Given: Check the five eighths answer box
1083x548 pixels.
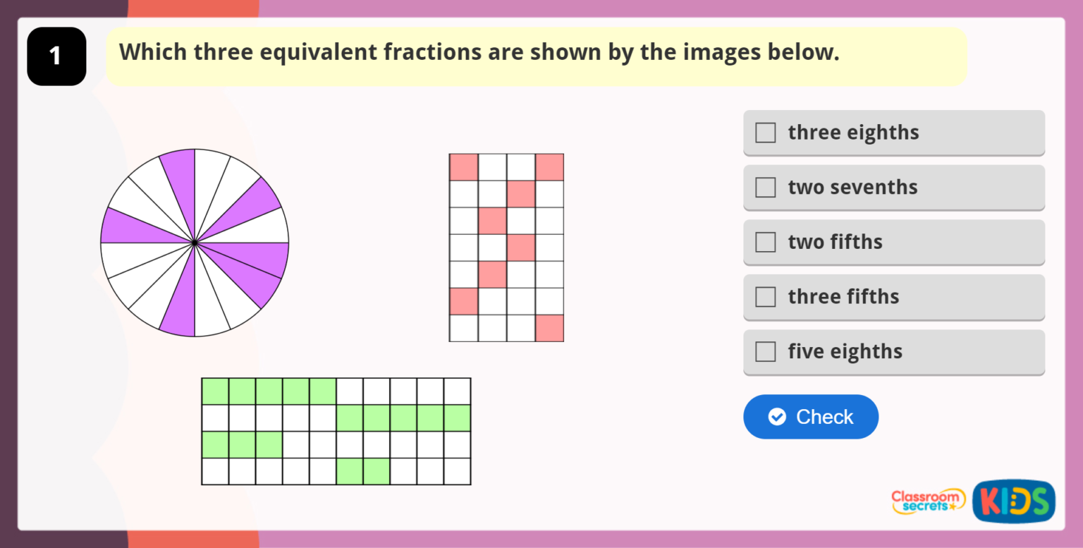Looking at the screenshot, I should tap(765, 351).
